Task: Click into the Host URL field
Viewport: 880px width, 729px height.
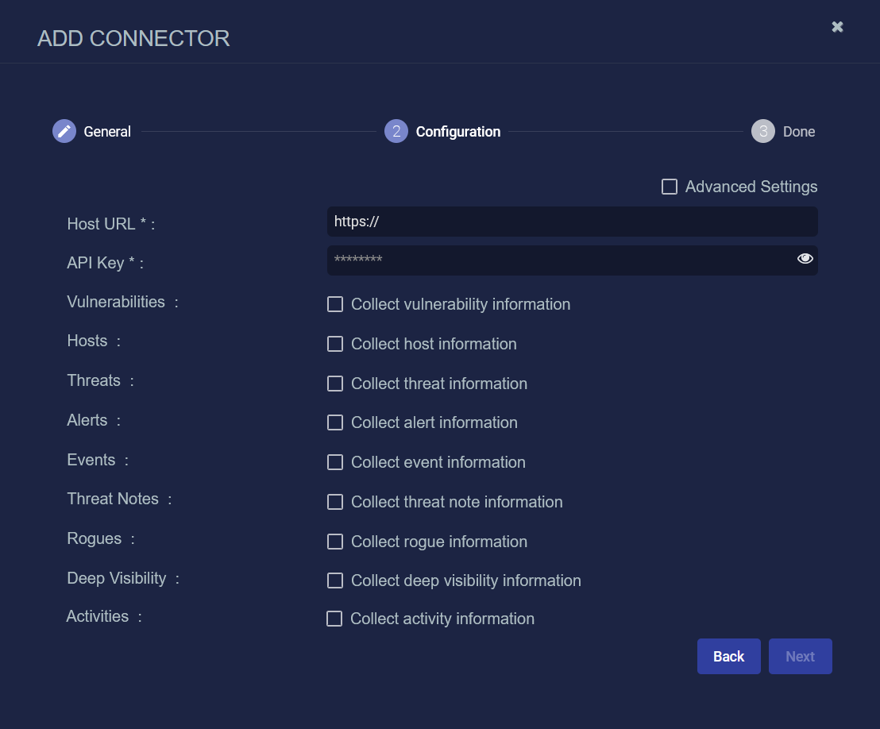Action: pos(572,222)
